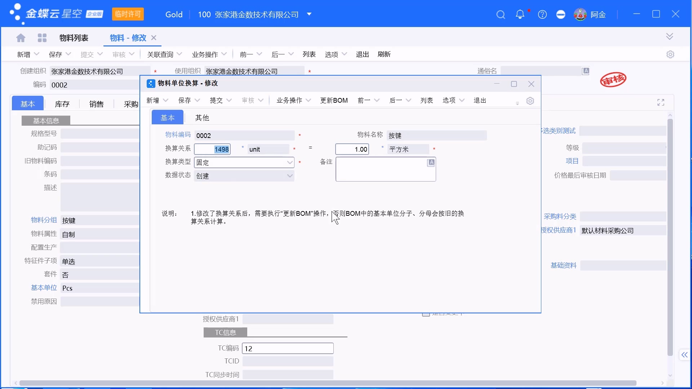Image resolution: width=692 pixels, height=389 pixels.
Task: Click 基本单位 link label
Action: click(x=44, y=288)
